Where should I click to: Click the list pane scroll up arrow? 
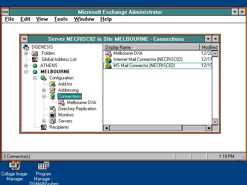click(215, 54)
